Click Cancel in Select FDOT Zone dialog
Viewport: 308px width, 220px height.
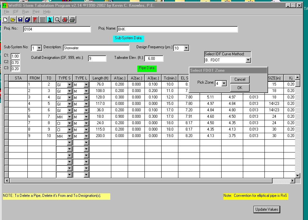(240, 79)
